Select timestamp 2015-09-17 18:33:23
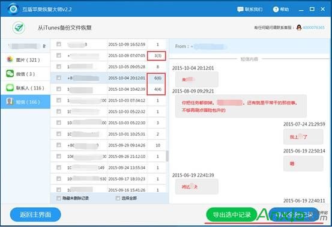The height and width of the screenshot is (227, 332). coord(127,179)
